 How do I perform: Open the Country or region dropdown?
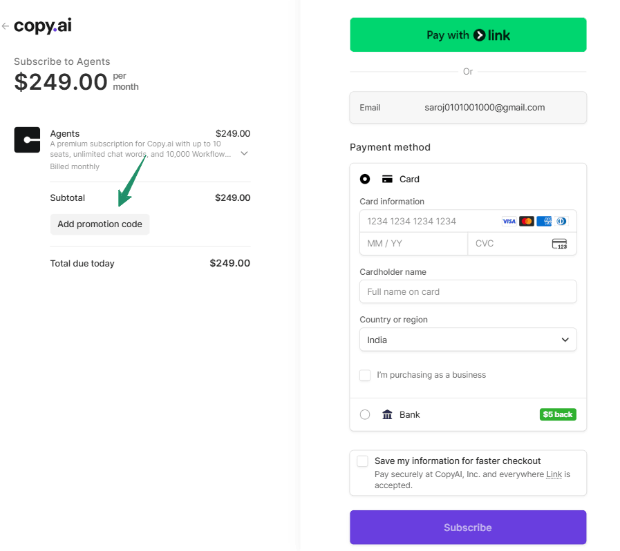pyautogui.click(x=468, y=340)
